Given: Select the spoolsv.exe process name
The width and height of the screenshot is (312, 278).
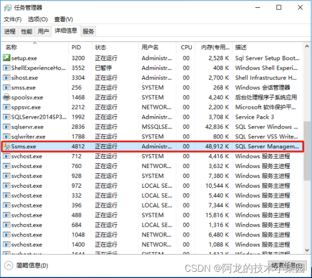Looking at the screenshot, I should pos(27,97).
